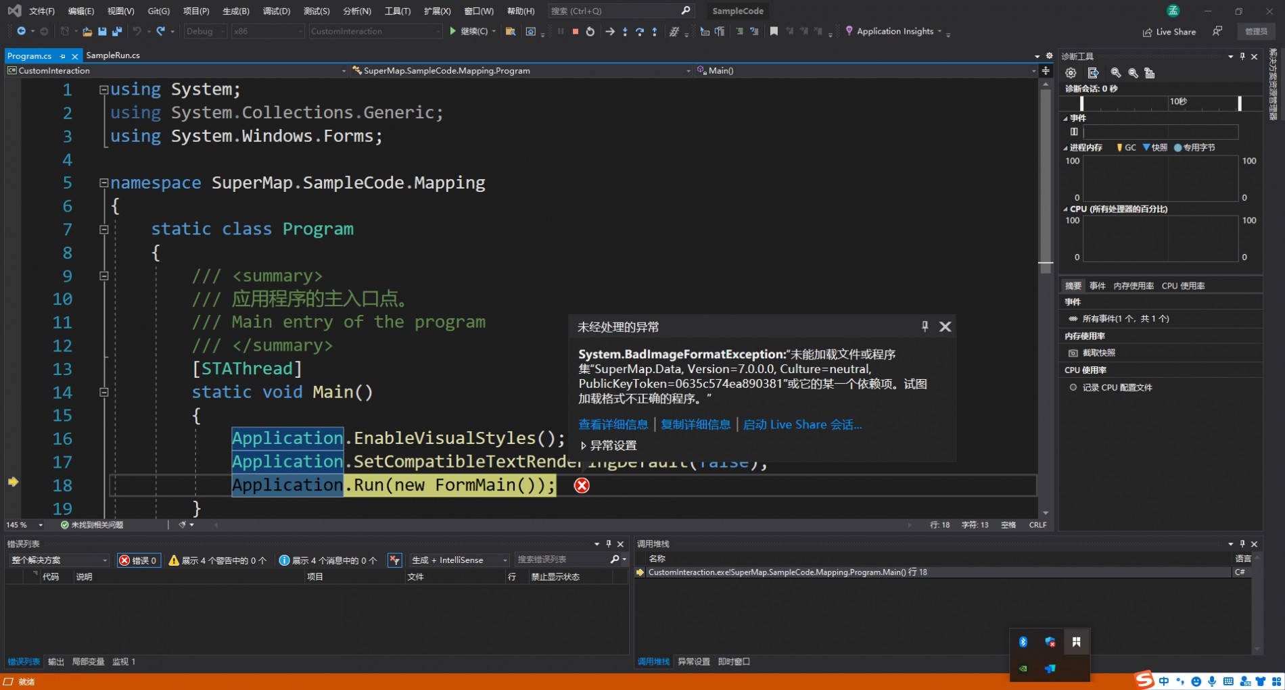1285x690 pixels.
Task: Click the 搜索错误列表 search field
Action: point(563,560)
